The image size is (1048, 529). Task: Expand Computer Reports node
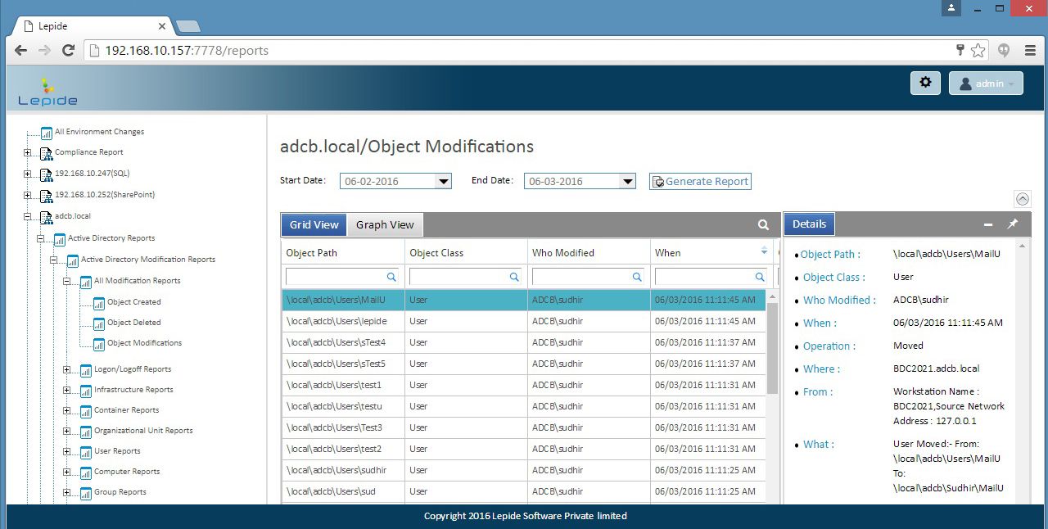coord(67,472)
